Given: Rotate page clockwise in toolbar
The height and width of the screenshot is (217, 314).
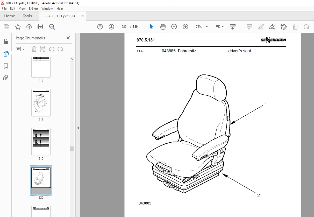Looking at the screenshot, I should pos(306,27).
